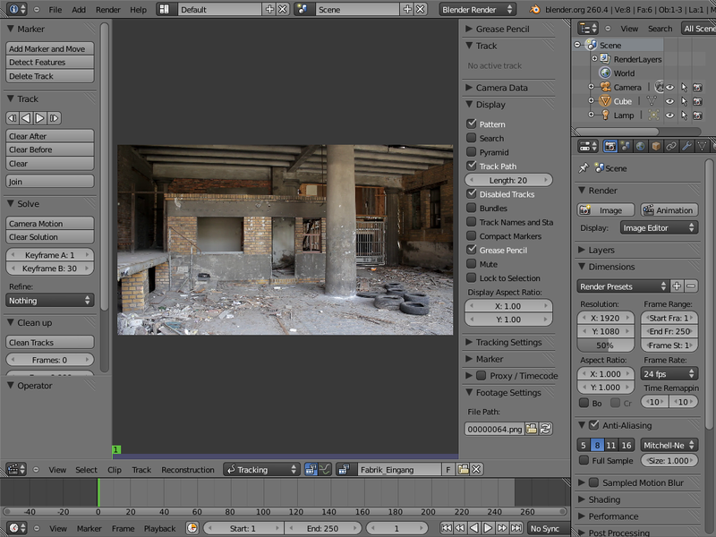The height and width of the screenshot is (537, 716).
Task: Click the Movie Clip Editor type icon
Action: (x=16, y=469)
